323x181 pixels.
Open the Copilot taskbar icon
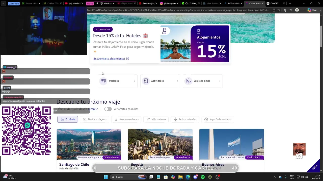(173, 177)
